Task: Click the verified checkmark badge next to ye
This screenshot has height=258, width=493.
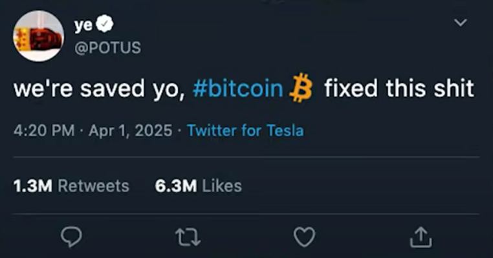Action: coord(105,25)
